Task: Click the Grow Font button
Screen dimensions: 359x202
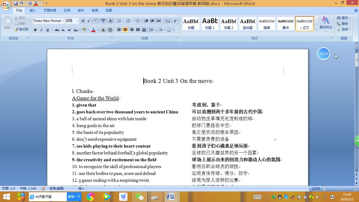Action: click(x=83, y=21)
